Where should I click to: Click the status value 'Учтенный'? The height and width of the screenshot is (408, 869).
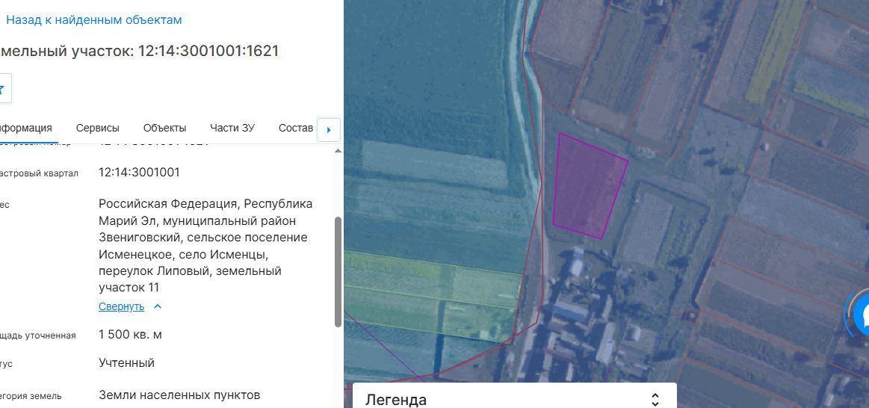126,363
